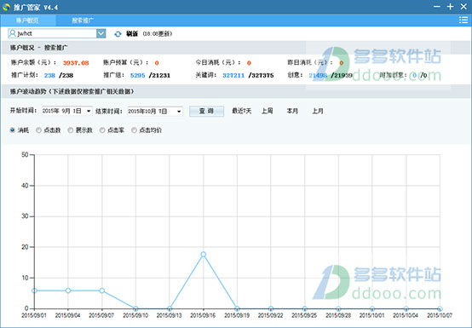Click the 2015/10/04 axis label
The width and height of the screenshot is (472, 328).
pos(406,315)
